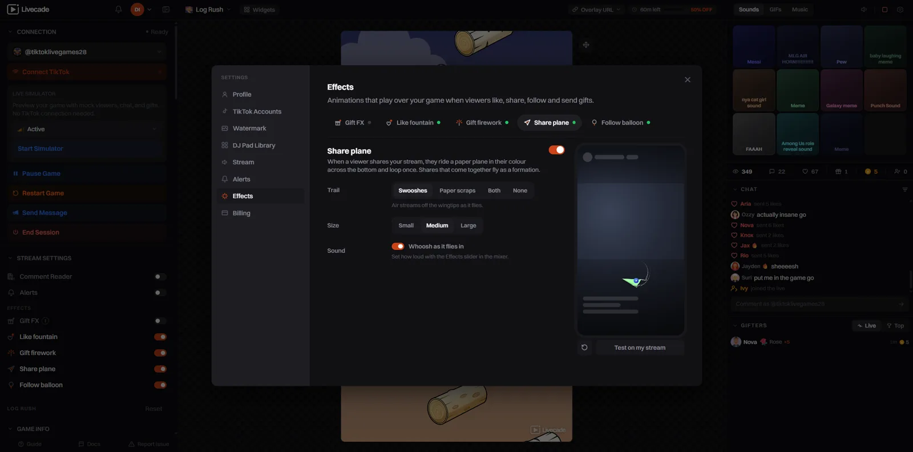Click Connect TikTok button

pyautogui.click(x=87, y=72)
